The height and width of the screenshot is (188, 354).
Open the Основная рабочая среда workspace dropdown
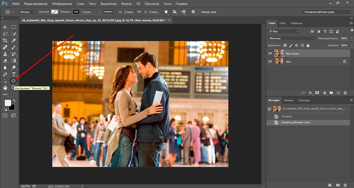pos(327,12)
